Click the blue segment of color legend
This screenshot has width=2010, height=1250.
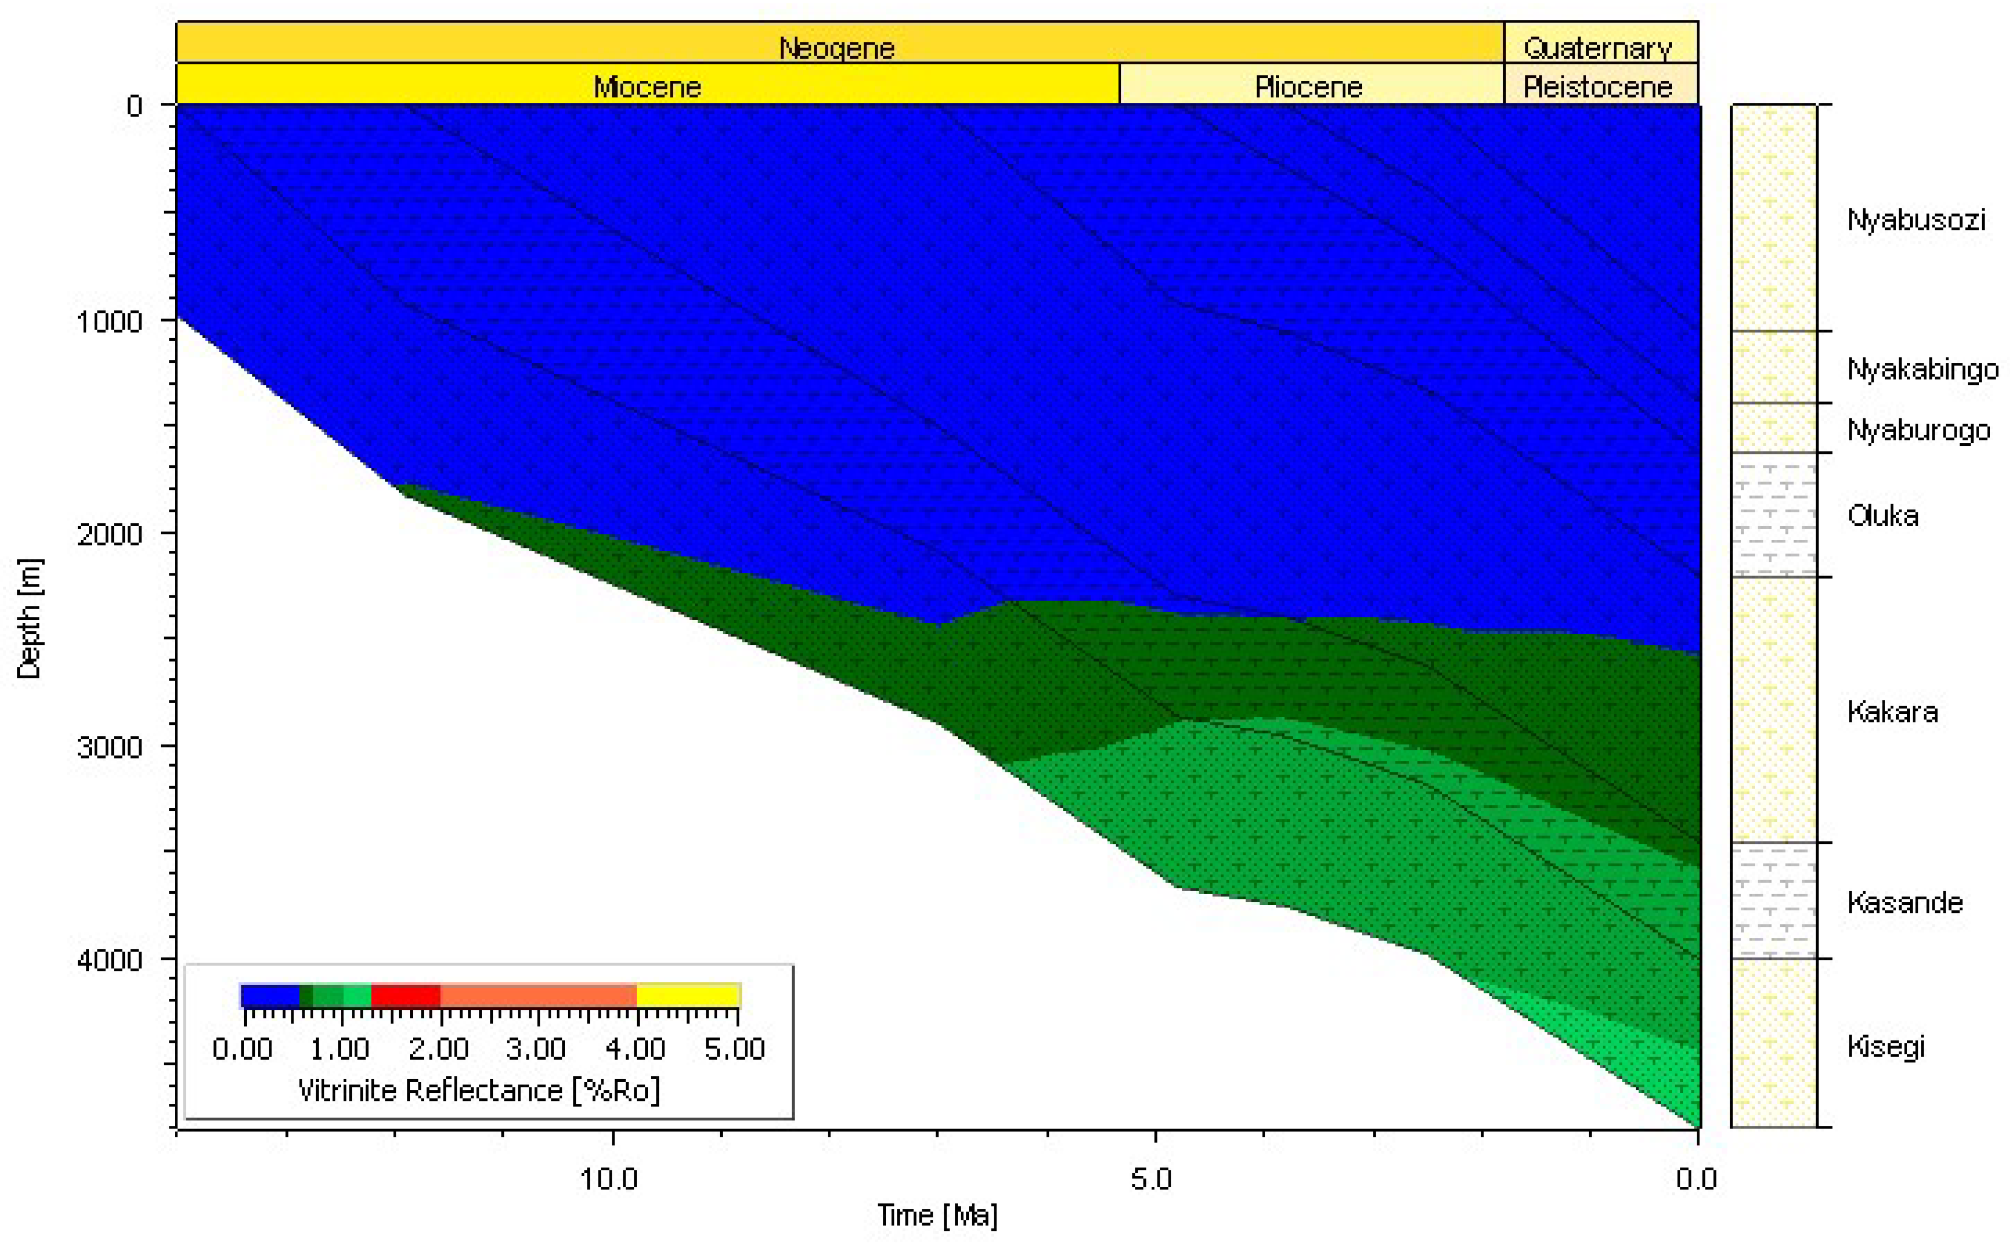(269, 995)
